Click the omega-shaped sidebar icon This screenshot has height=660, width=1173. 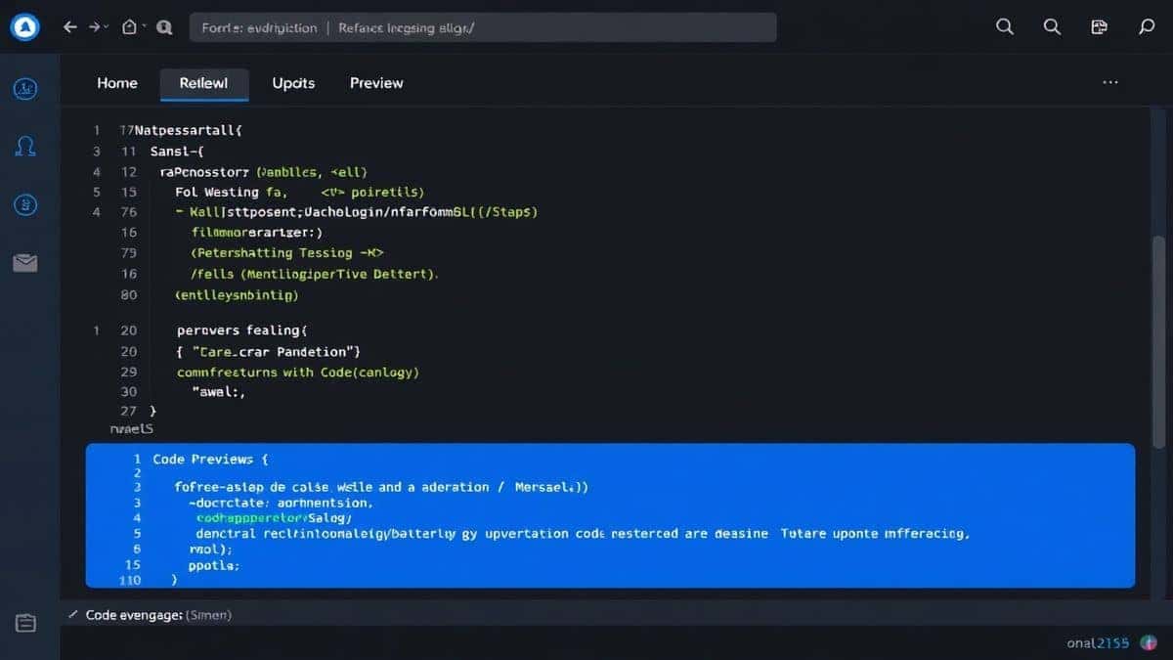click(x=25, y=148)
